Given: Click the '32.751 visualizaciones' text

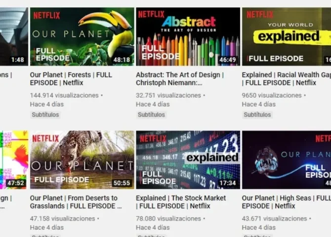Looking at the screenshot, I should [168, 95].
